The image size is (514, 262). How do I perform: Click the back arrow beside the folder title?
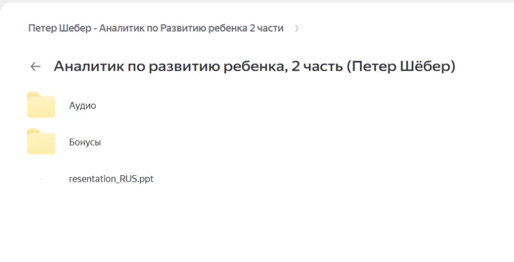(35, 67)
